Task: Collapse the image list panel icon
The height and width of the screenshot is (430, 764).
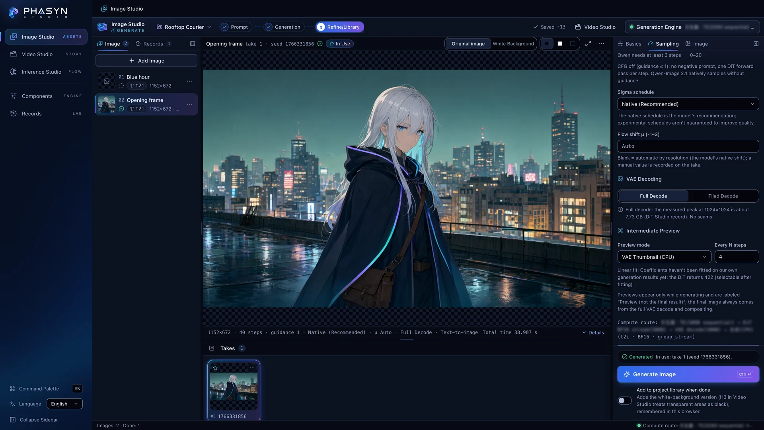Action: coord(193,44)
